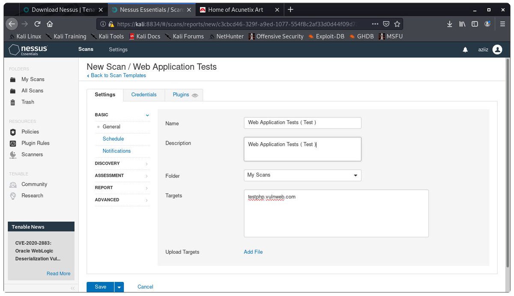514x296 pixels.
Task: Collapse the sidebar with double chevron icon
Action: coord(72,288)
